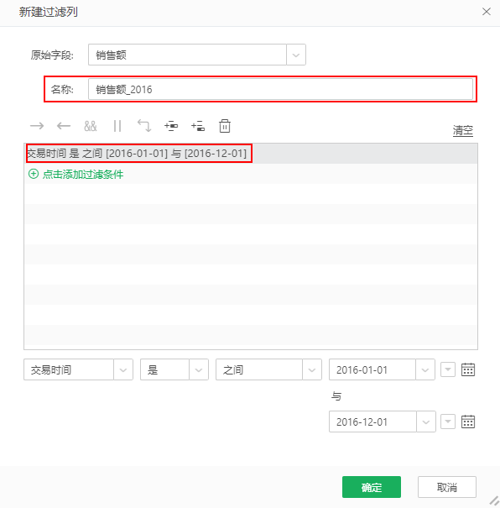Viewport: 500px width, 508px height.
Task: Click the trash delete condition icon
Action: coord(225,126)
